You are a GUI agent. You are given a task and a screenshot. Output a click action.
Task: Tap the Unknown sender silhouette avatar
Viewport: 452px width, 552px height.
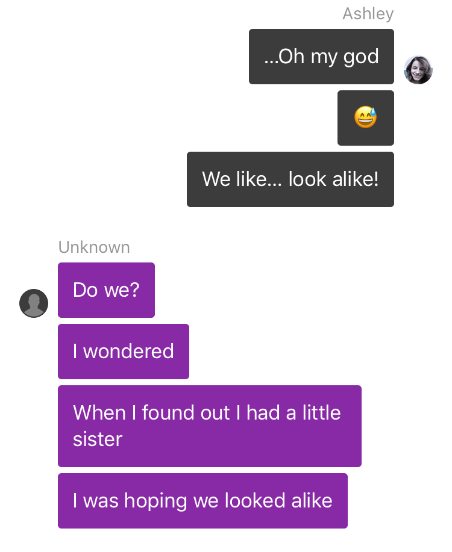(34, 303)
